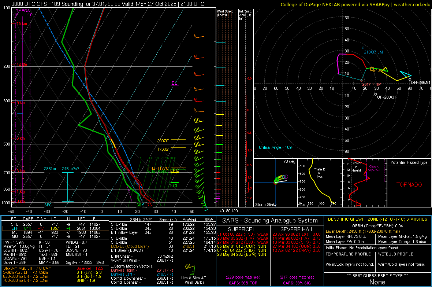
Task: Click the '261/17 RM' hodograph marker label
Action: (372, 84)
